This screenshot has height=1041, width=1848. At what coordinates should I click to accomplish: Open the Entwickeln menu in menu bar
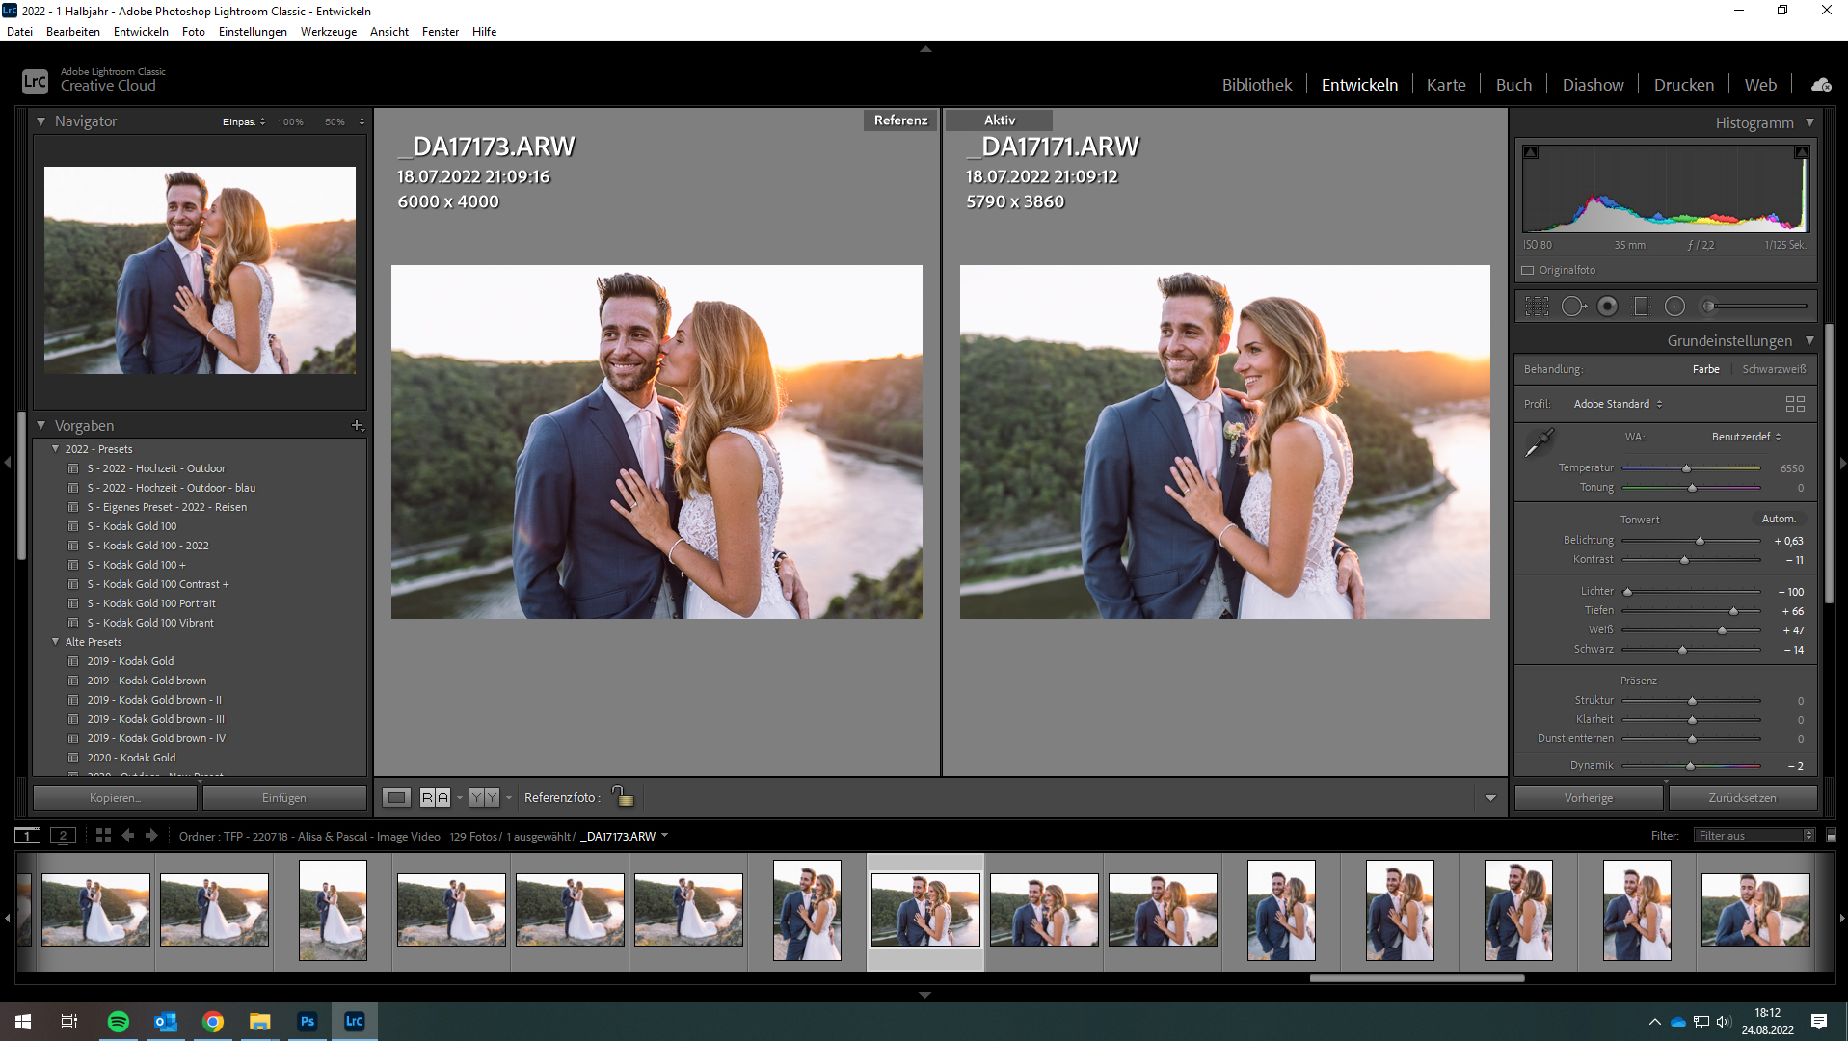point(141,31)
